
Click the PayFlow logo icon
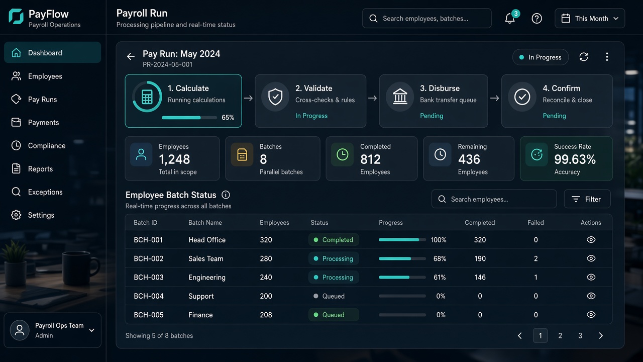(16, 16)
